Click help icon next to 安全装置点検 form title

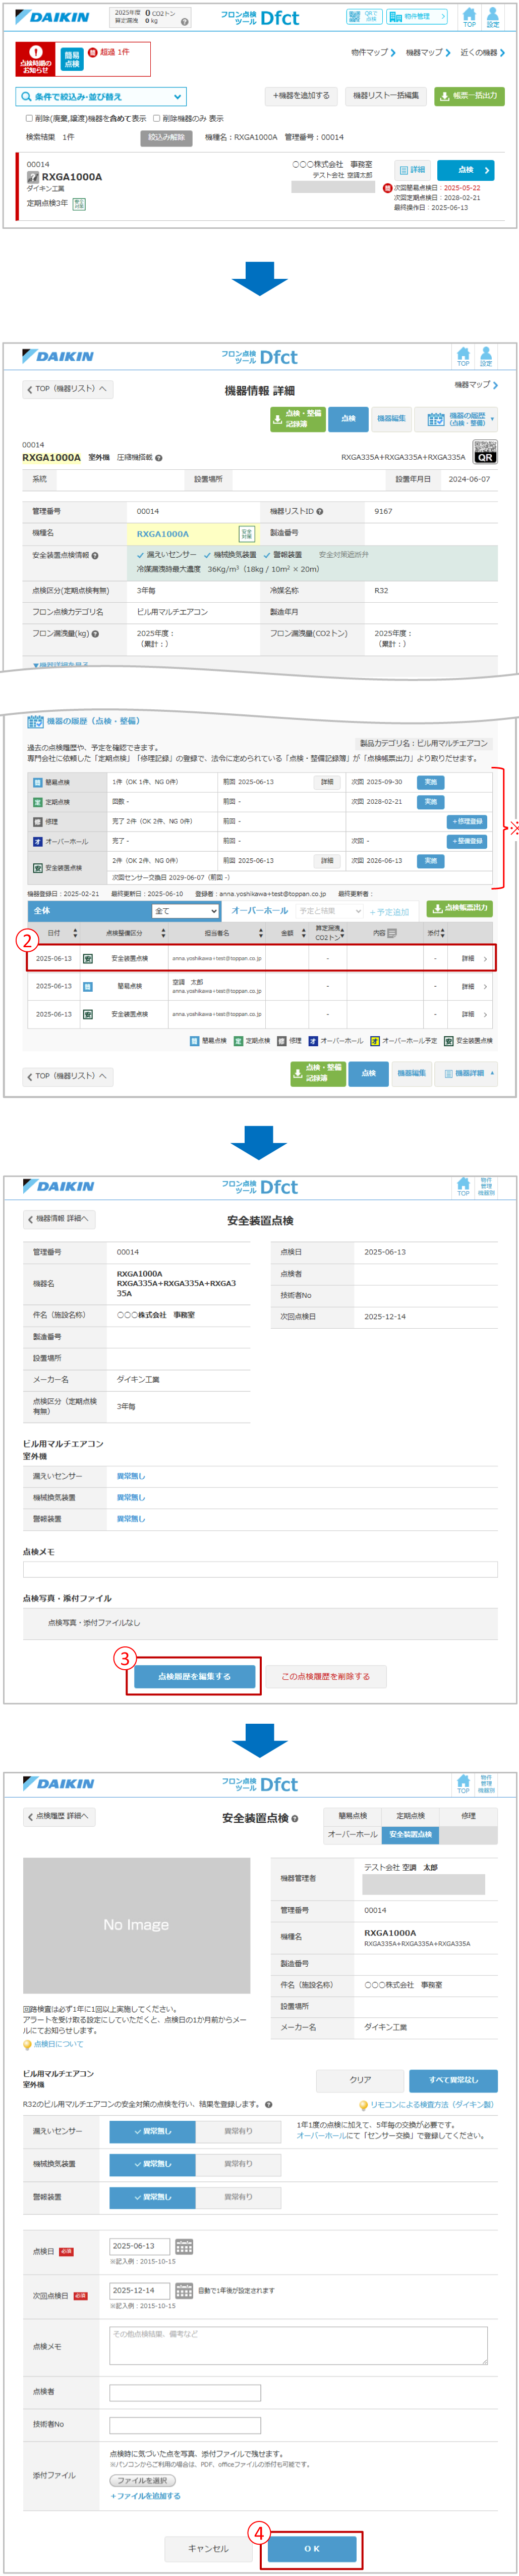tap(295, 1819)
